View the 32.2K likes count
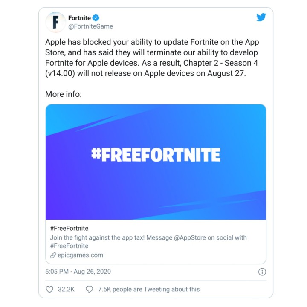Image resolution: width=307 pixels, height=307 pixels. pyautogui.click(x=66, y=289)
